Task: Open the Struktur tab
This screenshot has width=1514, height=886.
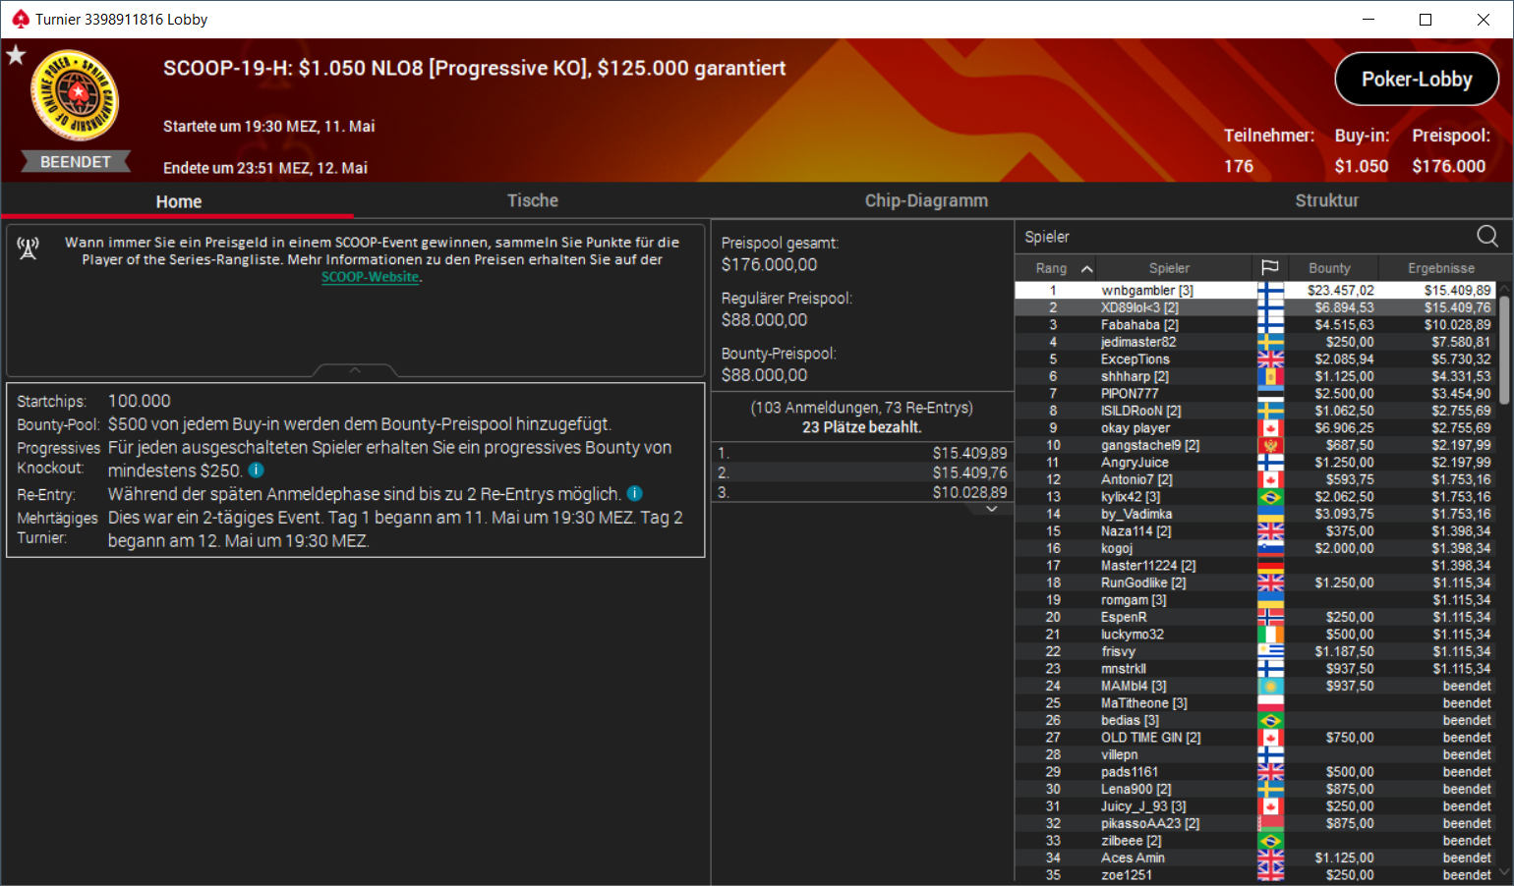Action: 1326,200
